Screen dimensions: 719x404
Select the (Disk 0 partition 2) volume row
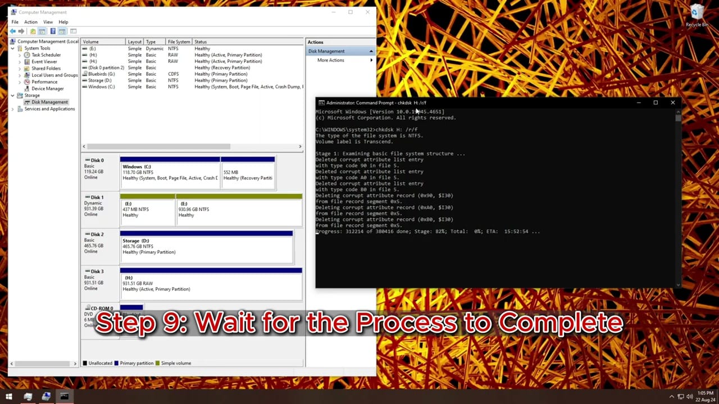pyautogui.click(x=192, y=67)
